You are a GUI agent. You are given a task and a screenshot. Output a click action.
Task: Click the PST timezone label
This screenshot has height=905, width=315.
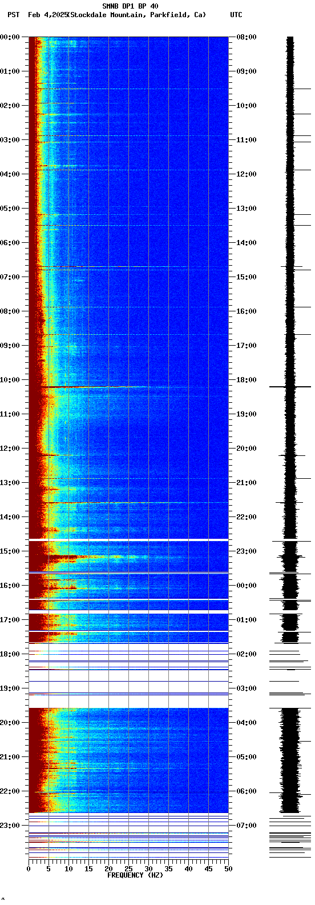click(x=13, y=15)
